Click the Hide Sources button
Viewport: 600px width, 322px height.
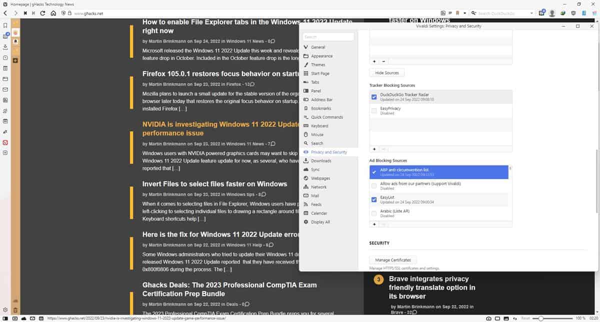coord(387,73)
